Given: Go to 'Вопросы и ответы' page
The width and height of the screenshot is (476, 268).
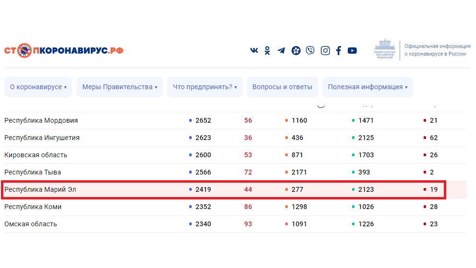Looking at the screenshot, I should [x=282, y=87].
